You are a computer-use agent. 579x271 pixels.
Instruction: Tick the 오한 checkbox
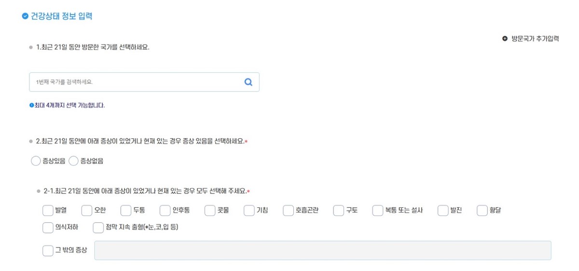click(87, 211)
